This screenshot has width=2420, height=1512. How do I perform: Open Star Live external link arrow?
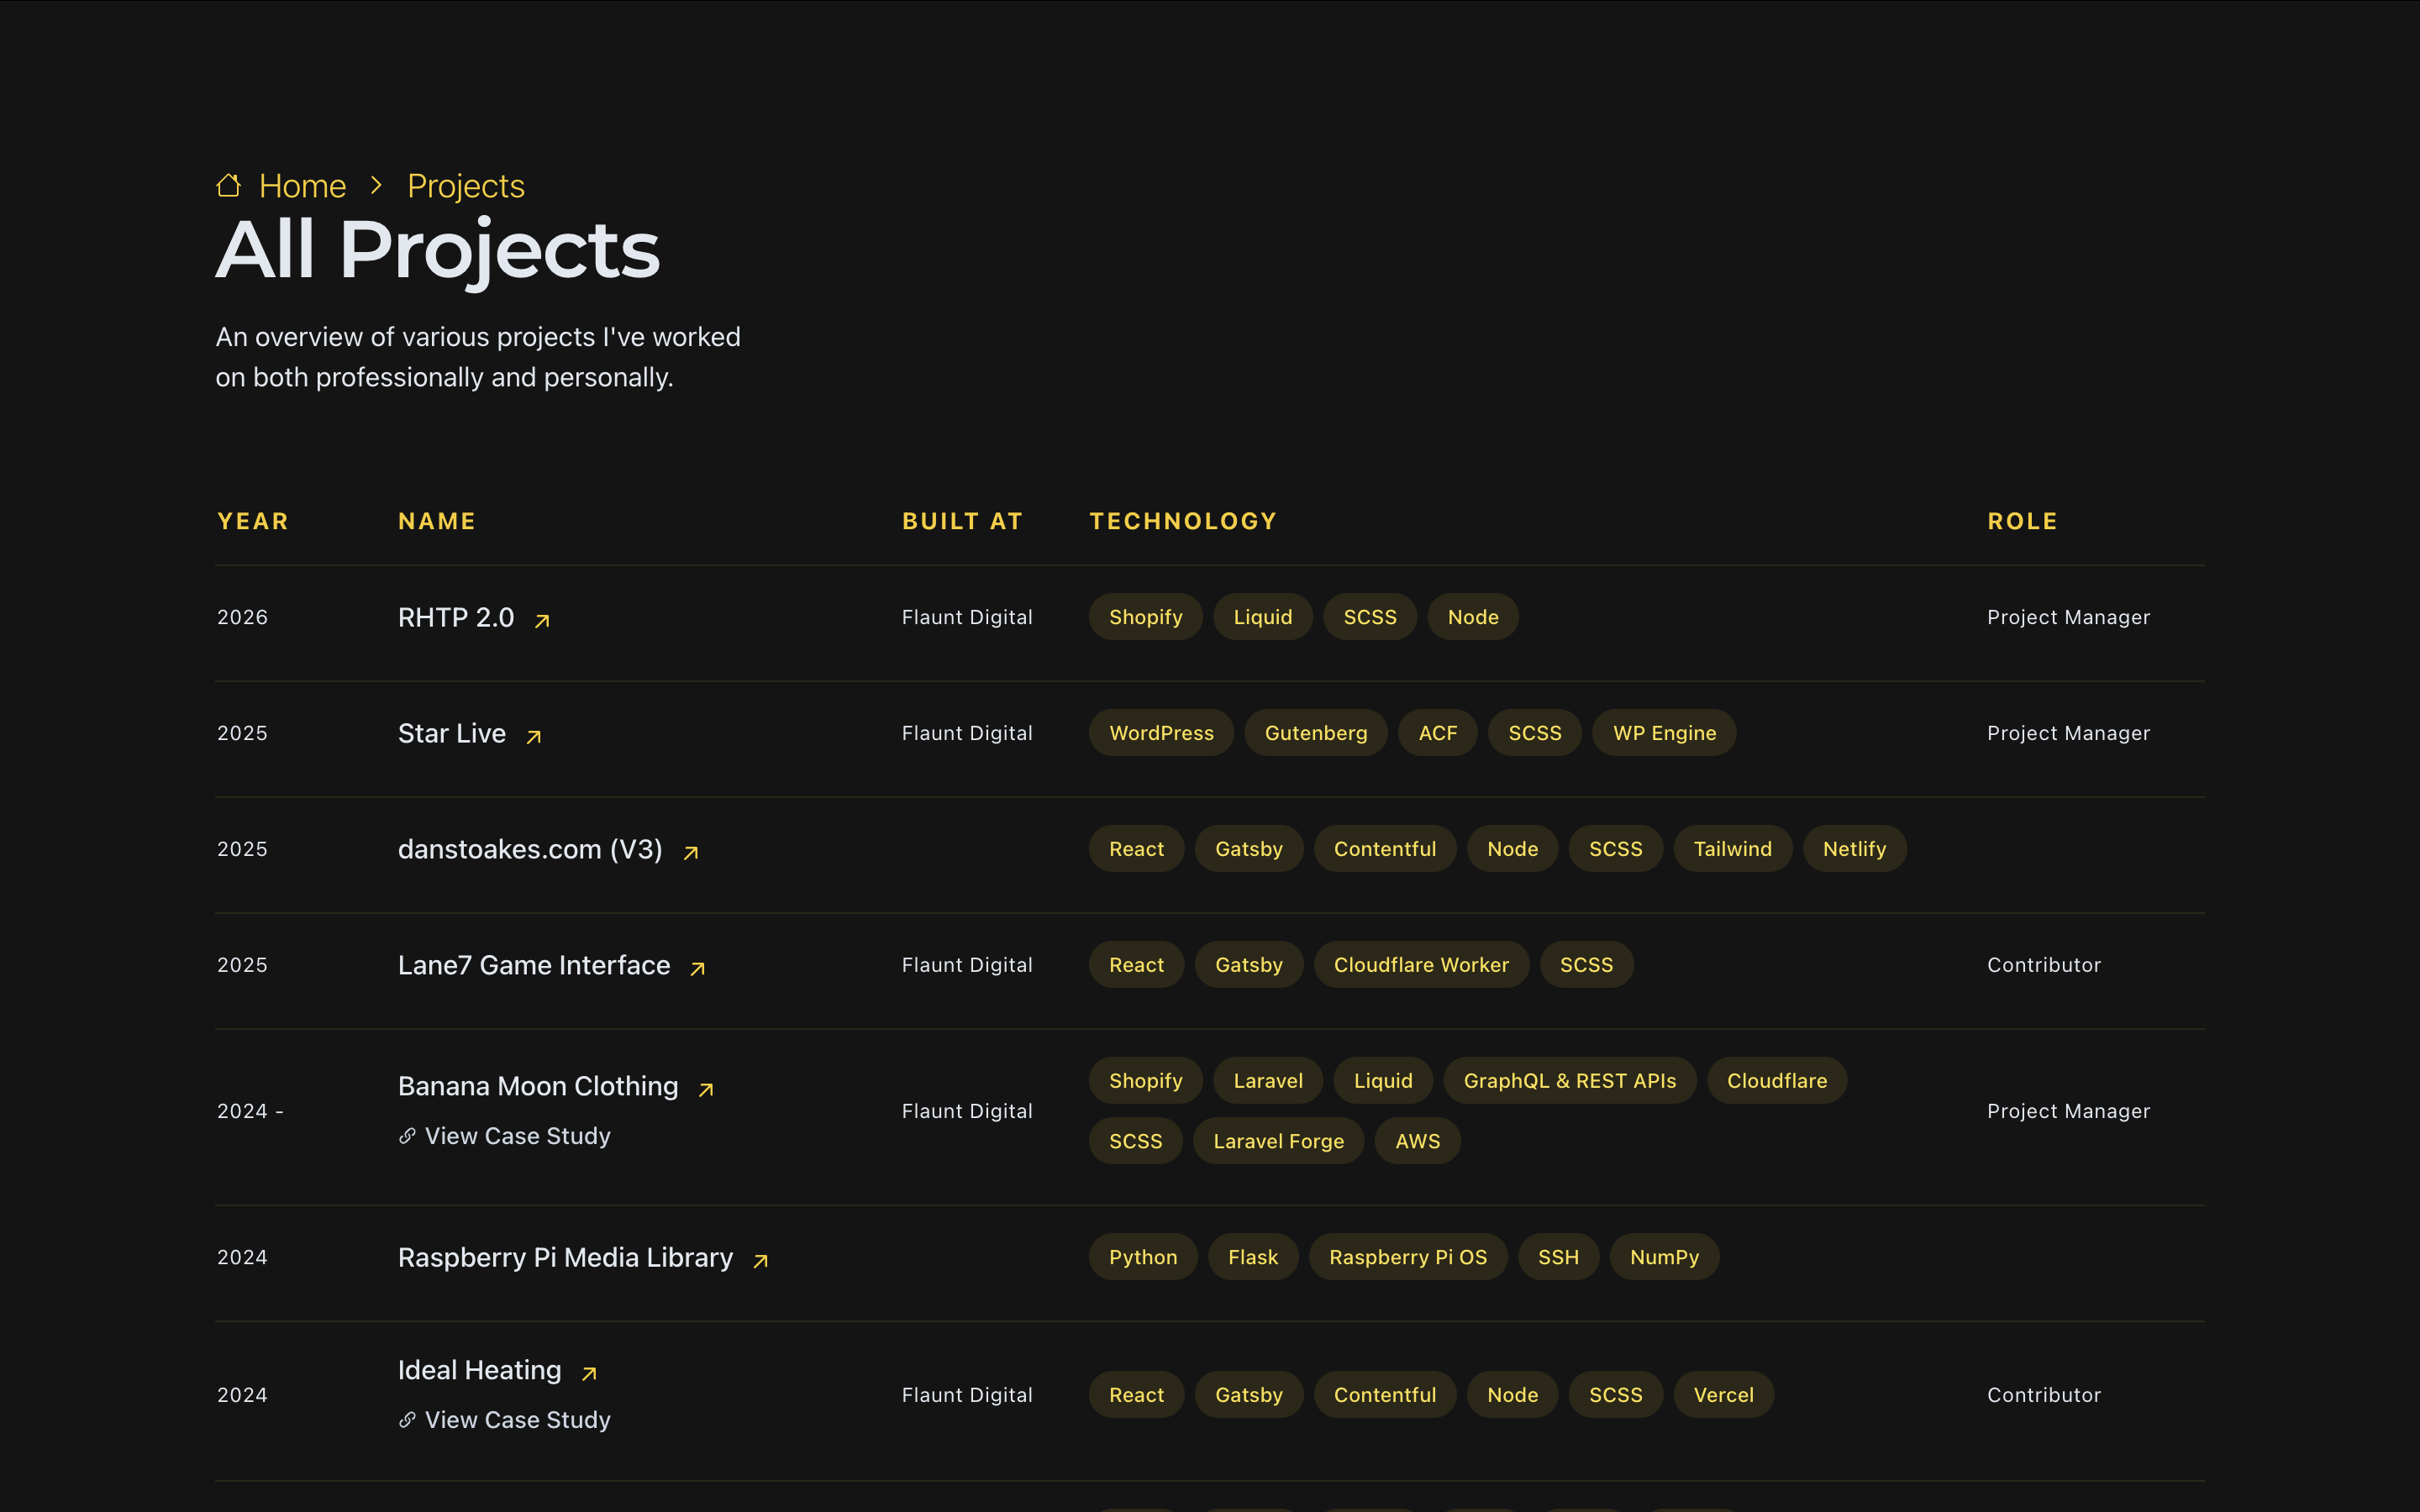534,737
